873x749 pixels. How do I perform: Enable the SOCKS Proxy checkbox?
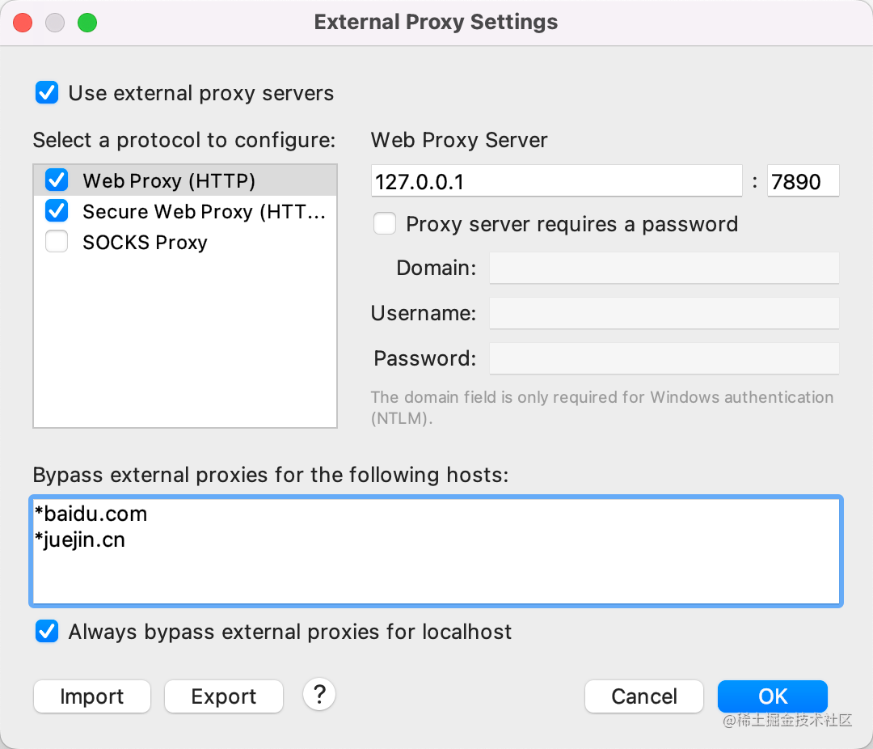(x=57, y=242)
